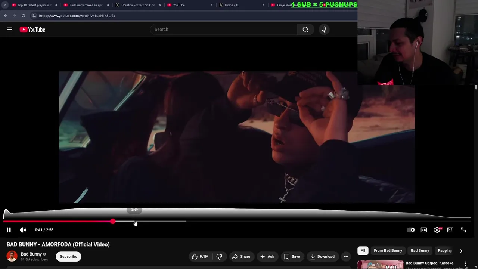Switch to the YouTube tab
This screenshot has height=269, width=478.
click(190, 5)
